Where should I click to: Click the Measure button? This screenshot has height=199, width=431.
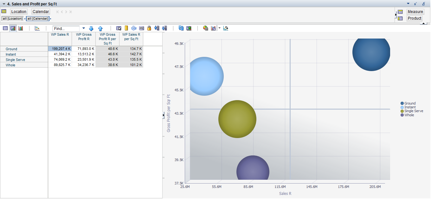(415, 11)
